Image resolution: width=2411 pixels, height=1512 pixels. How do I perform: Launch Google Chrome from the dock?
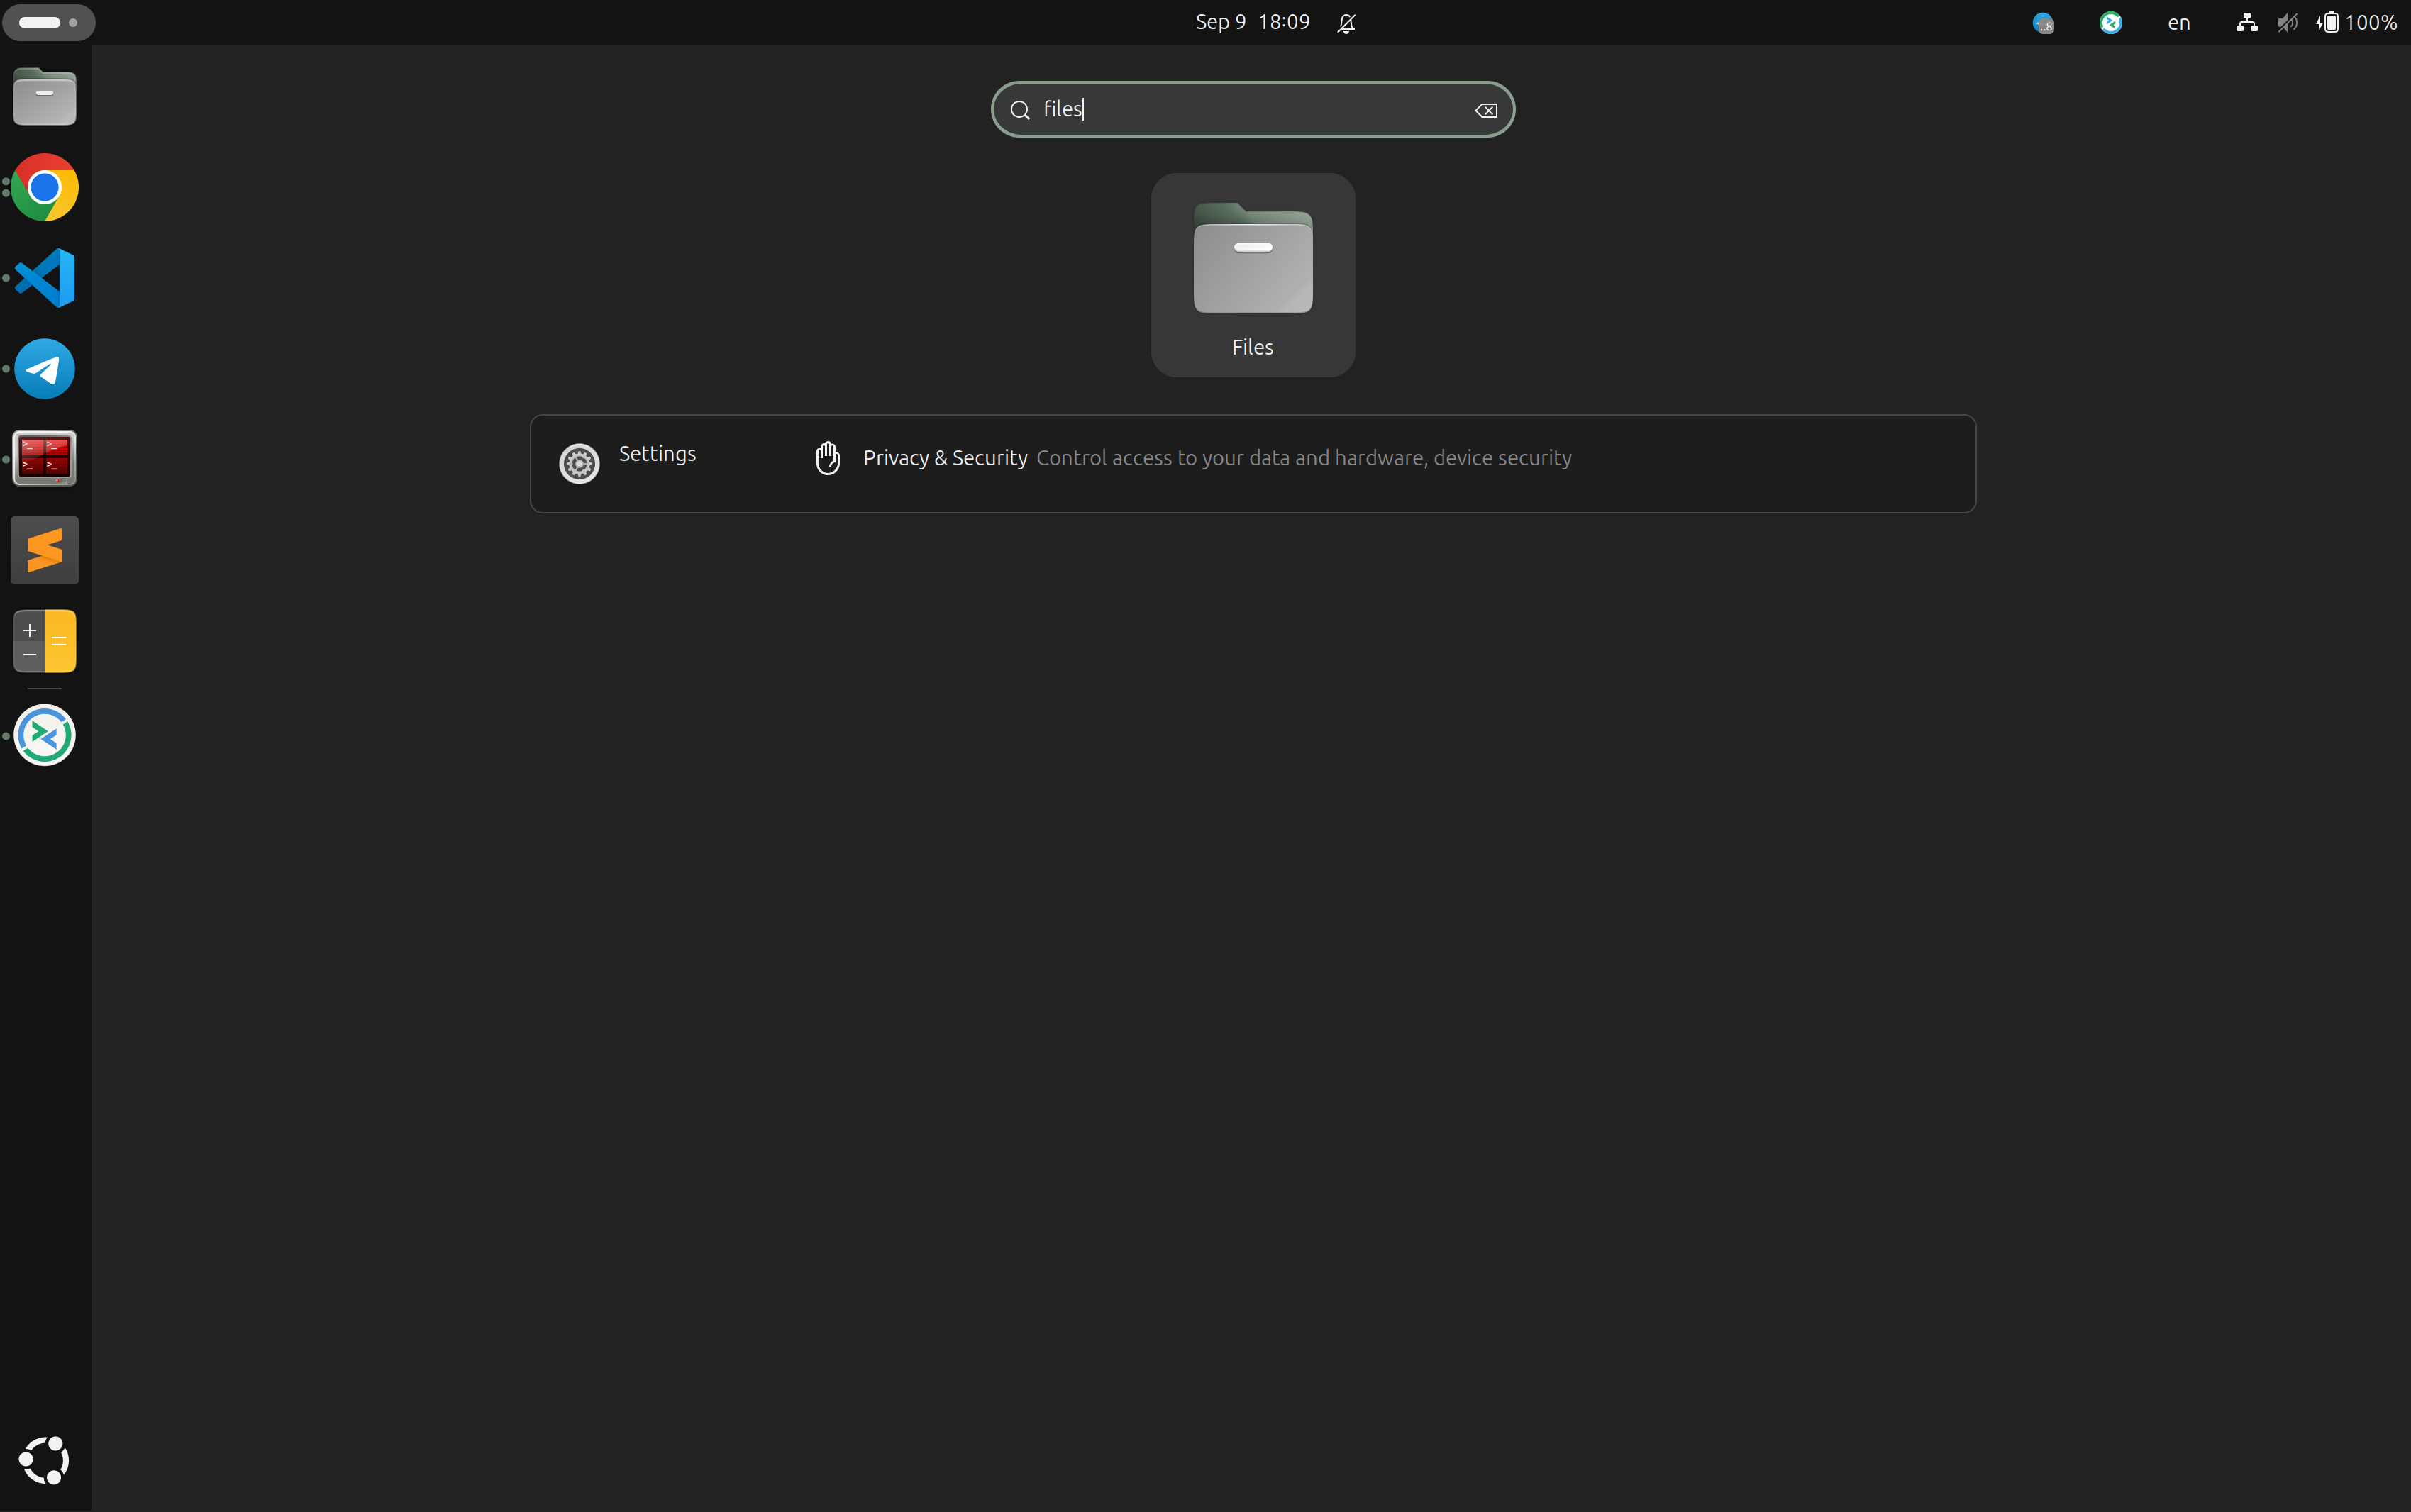(45, 187)
